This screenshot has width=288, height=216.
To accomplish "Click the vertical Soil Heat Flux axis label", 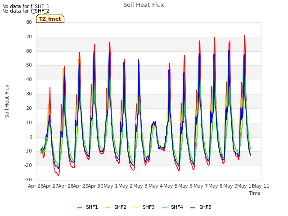I will (7, 101).
